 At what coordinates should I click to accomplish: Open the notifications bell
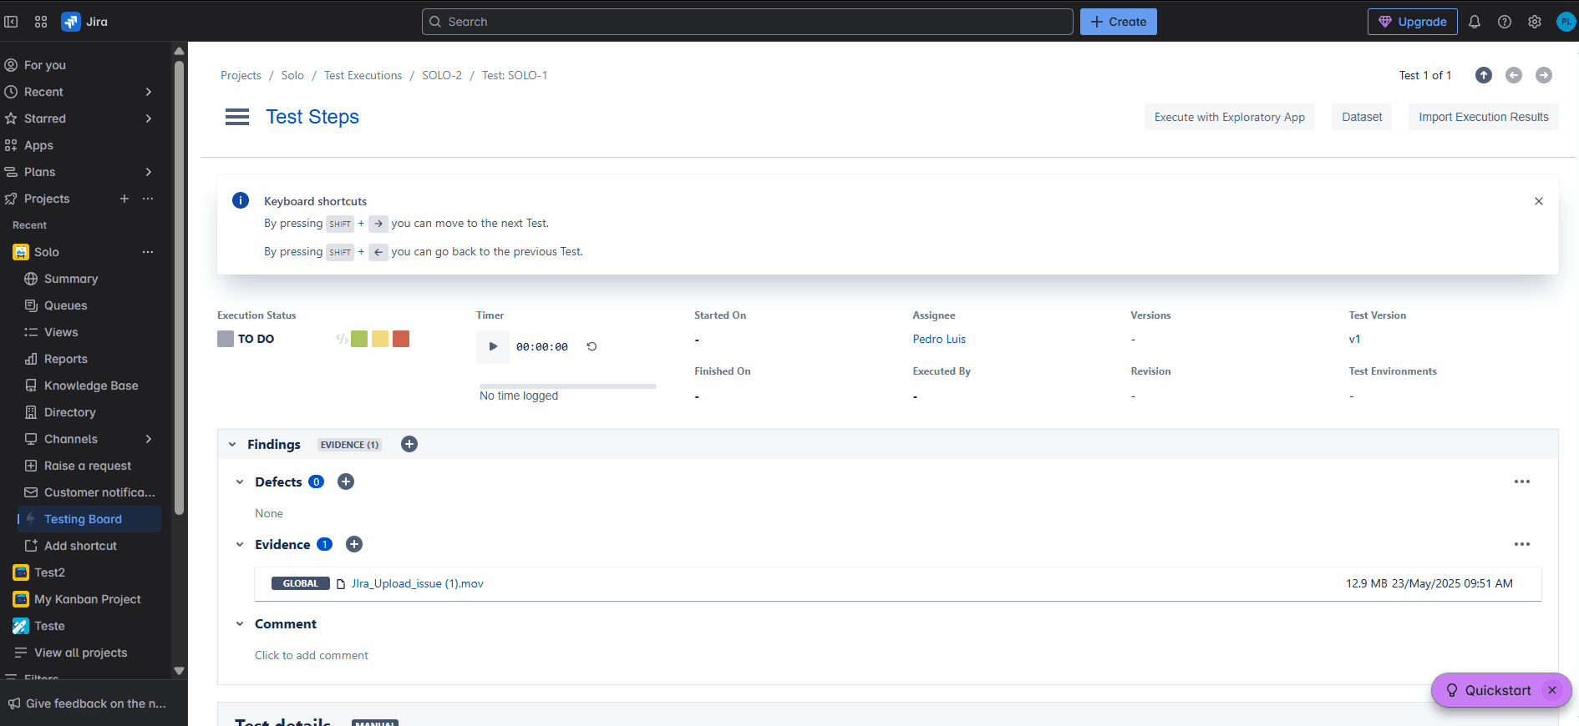pyautogui.click(x=1475, y=22)
